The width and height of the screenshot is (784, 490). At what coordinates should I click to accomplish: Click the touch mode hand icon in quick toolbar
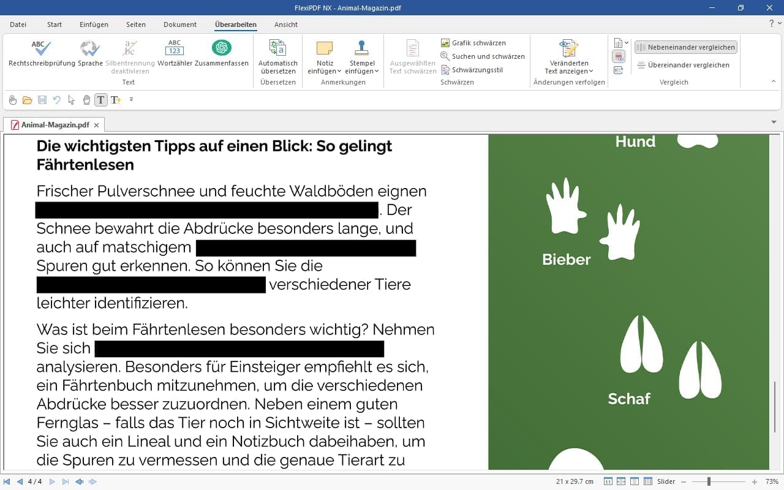click(x=13, y=100)
